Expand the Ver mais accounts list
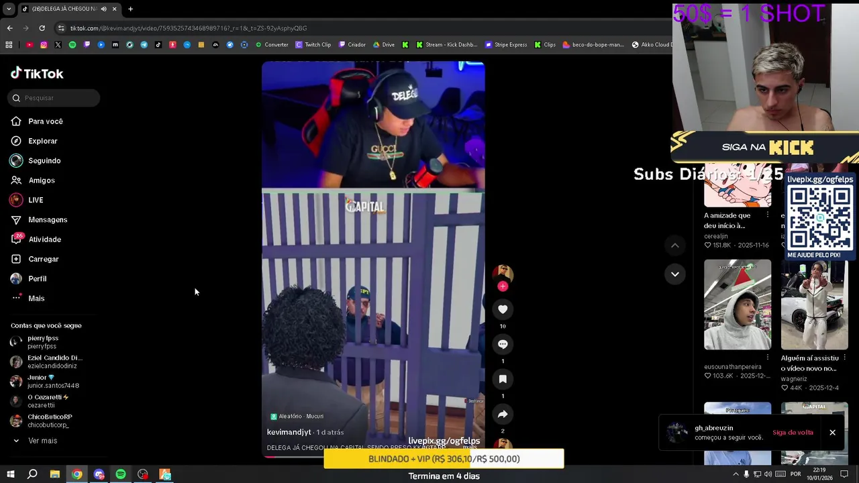Image resolution: width=859 pixels, height=483 pixels. (36, 441)
